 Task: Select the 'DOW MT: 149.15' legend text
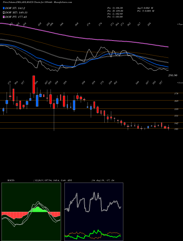tap(16, 12)
